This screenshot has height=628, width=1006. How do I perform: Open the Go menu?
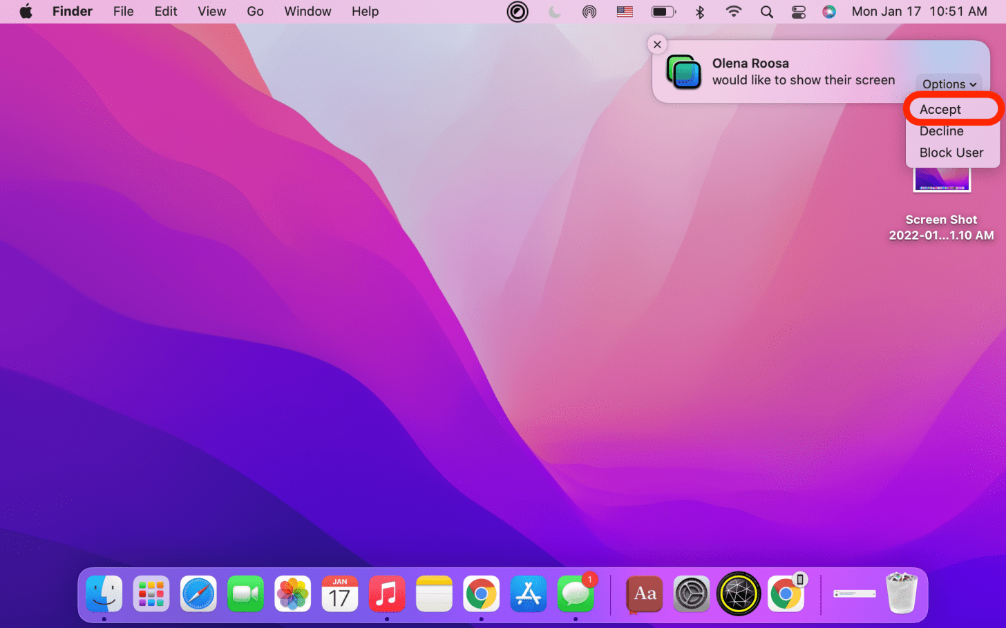click(x=255, y=12)
